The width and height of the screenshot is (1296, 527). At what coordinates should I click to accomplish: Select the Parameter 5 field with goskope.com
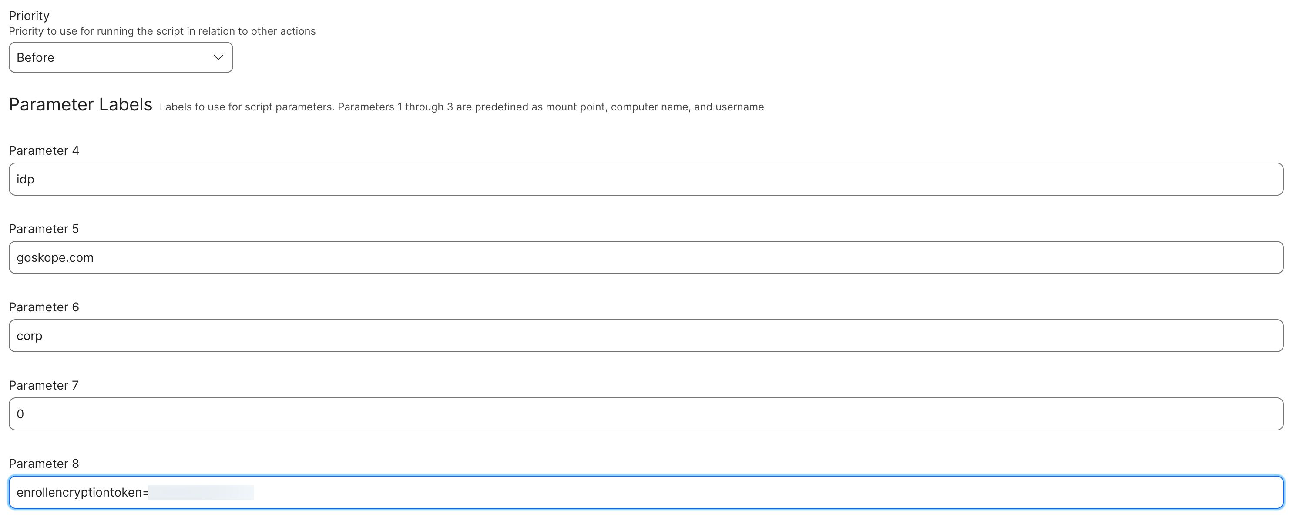coord(646,257)
